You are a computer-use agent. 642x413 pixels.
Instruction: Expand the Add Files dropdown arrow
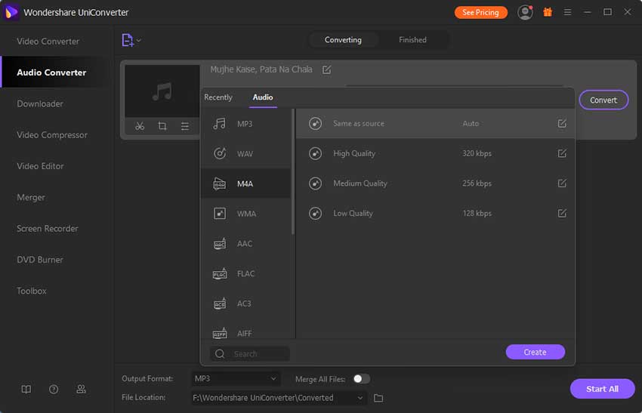(139, 40)
